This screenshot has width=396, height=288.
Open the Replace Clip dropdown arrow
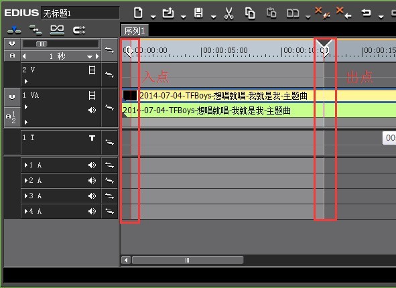click(308, 17)
